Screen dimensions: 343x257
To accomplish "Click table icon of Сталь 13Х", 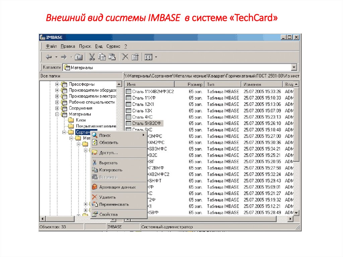I will [128, 111].
